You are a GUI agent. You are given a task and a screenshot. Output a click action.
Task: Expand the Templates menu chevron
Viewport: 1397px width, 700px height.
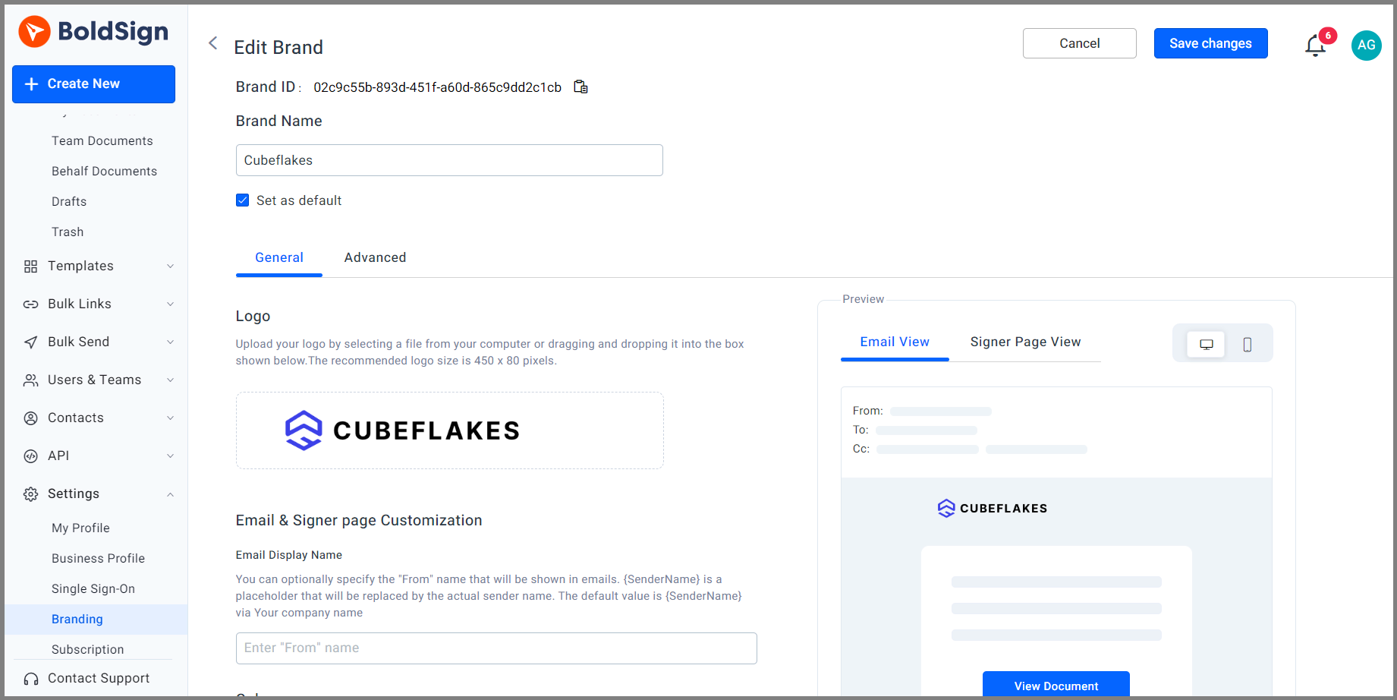pyautogui.click(x=170, y=266)
